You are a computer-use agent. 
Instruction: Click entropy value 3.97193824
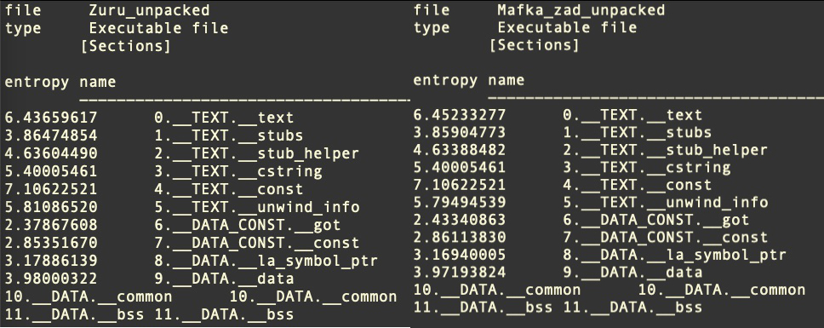pyautogui.click(x=460, y=273)
